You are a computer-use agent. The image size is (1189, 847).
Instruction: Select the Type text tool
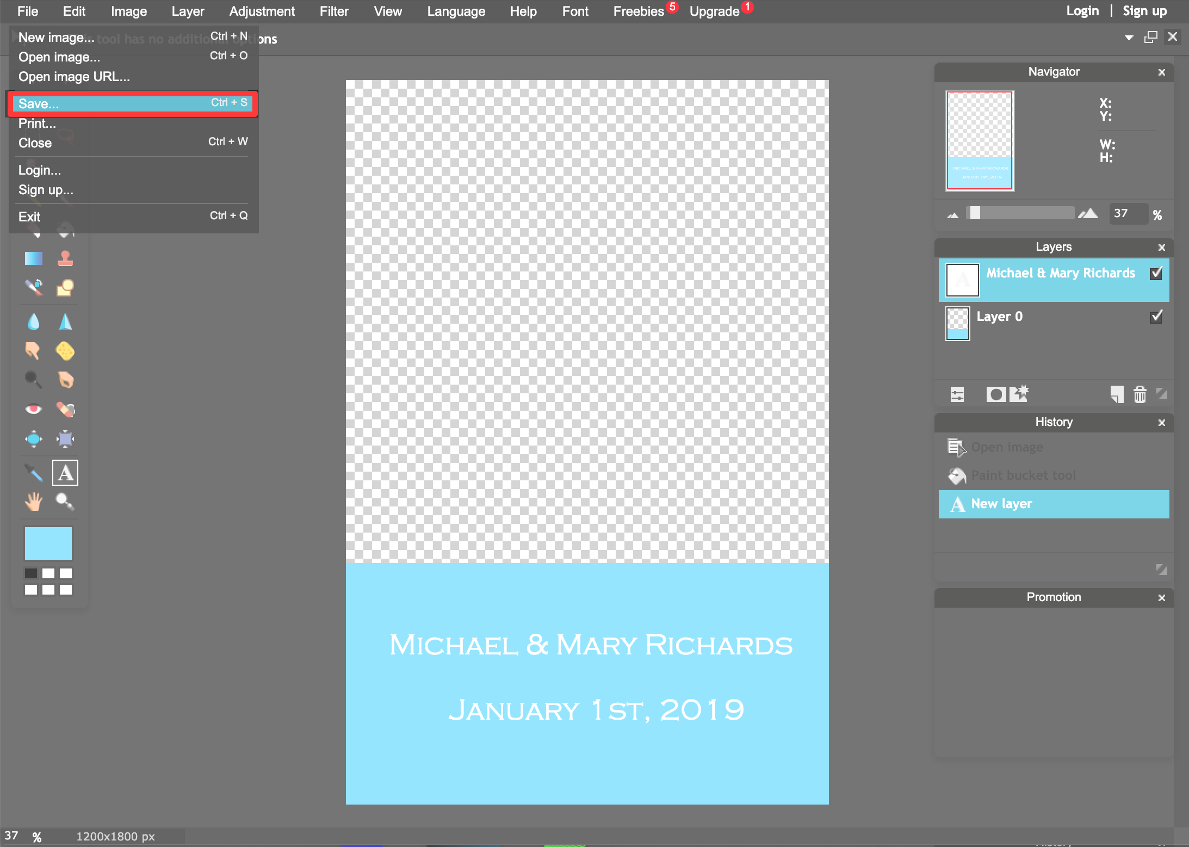click(x=65, y=473)
